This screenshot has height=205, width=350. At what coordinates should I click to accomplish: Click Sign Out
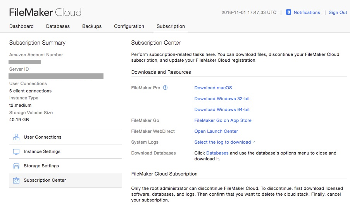point(338,12)
